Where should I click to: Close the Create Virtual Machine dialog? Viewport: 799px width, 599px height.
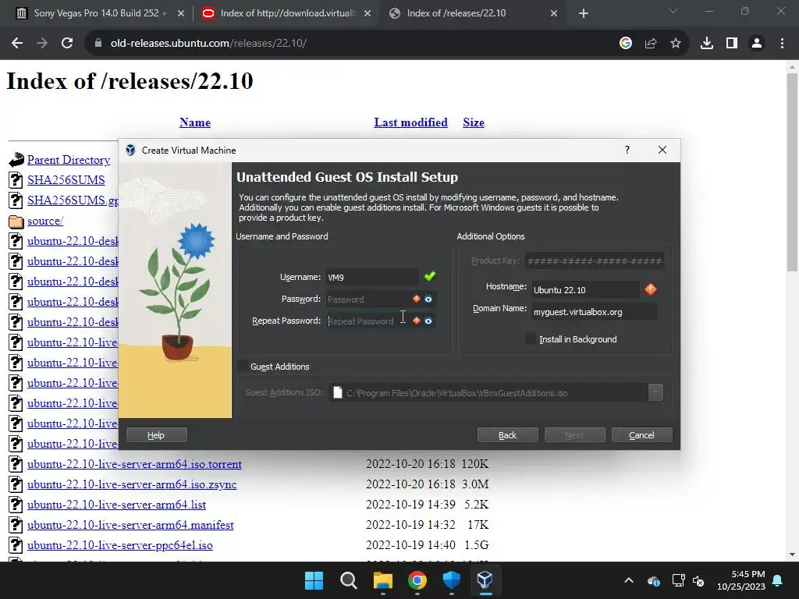point(662,150)
